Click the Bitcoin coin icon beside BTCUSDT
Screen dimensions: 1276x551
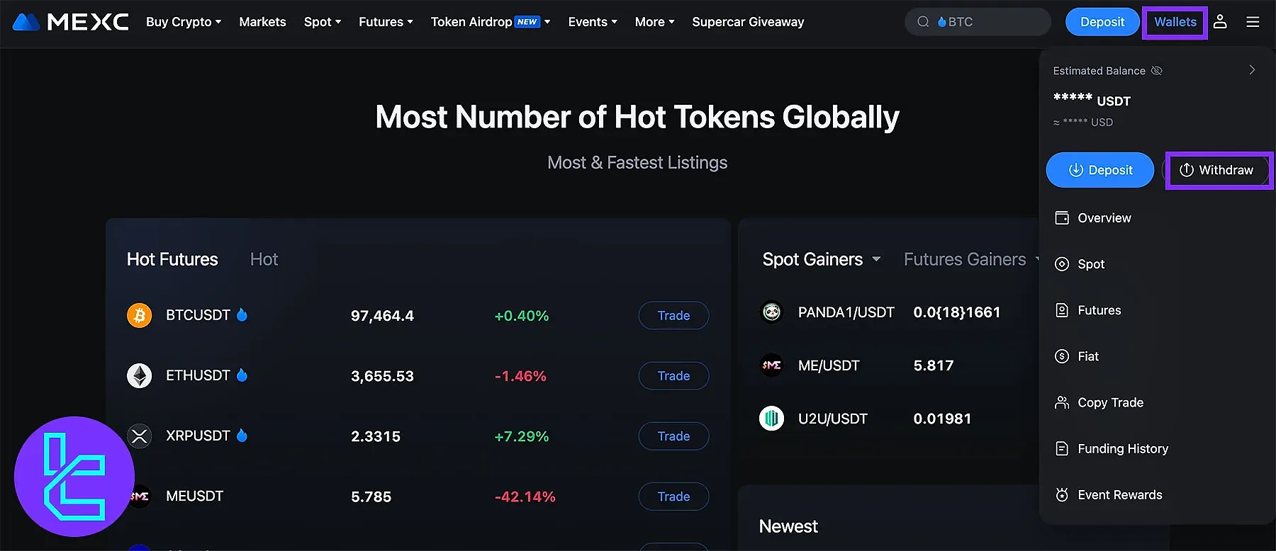(x=140, y=315)
